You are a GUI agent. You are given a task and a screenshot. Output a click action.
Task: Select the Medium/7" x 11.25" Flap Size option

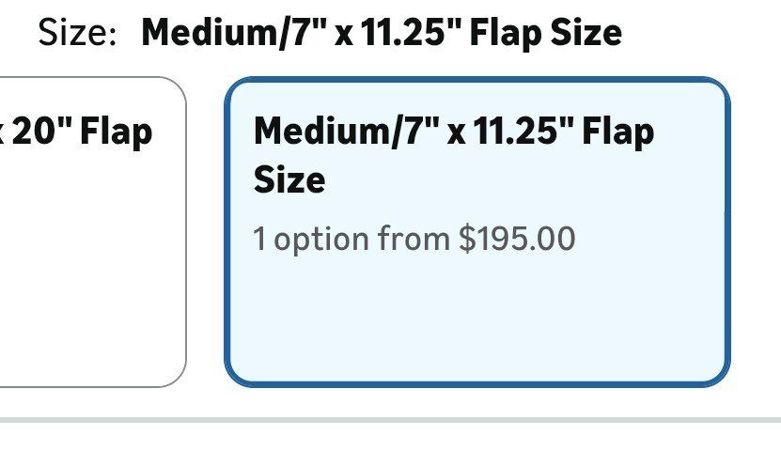pyautogui.click(x=476, y=231)
